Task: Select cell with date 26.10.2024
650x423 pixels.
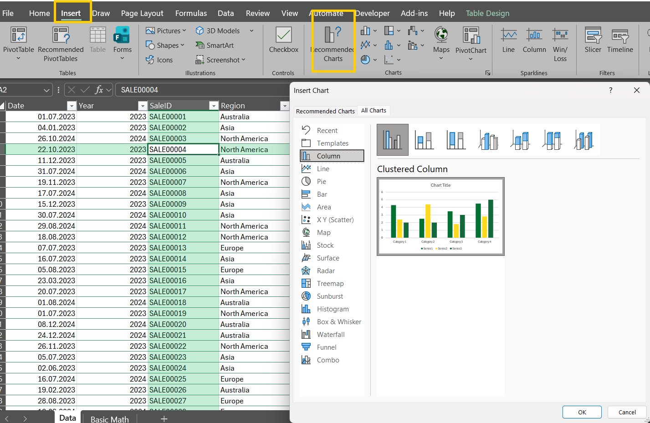Action: click(41, 138)
